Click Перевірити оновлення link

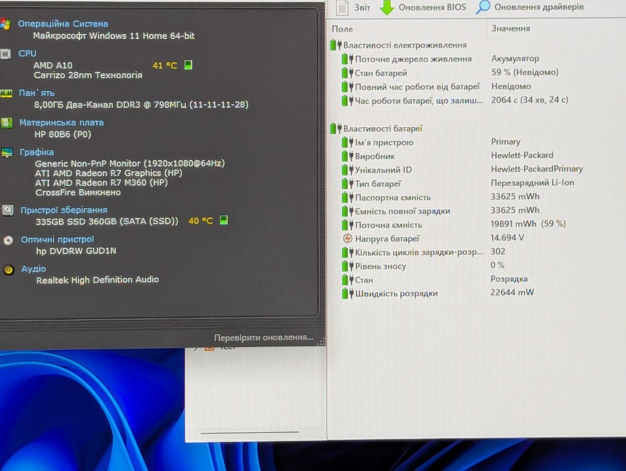(264, 337)
